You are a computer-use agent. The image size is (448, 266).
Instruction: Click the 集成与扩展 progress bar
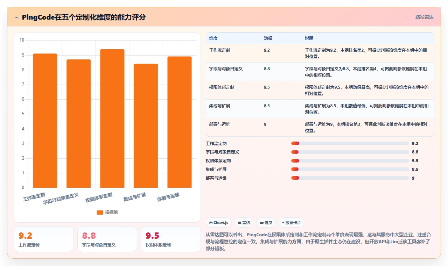(x=350, y=169)
